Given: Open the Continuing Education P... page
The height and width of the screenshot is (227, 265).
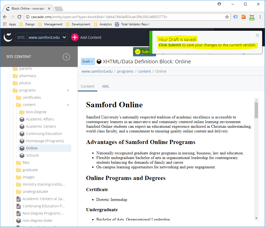Looking at the screenshot, I should point(41,206).
